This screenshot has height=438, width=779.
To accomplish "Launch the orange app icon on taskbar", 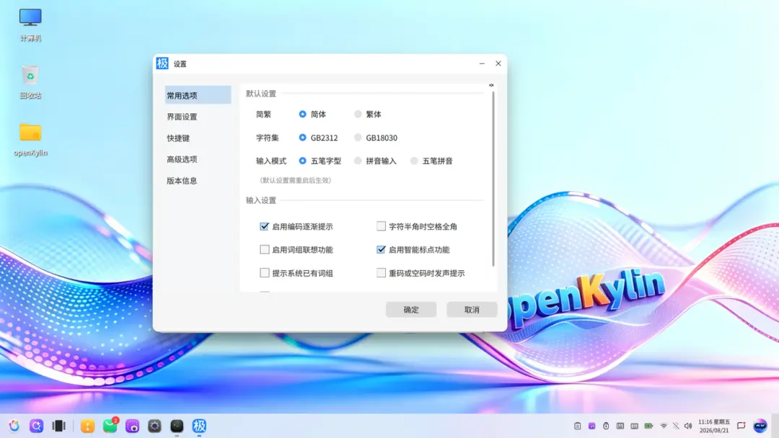I will coord(87,426).
